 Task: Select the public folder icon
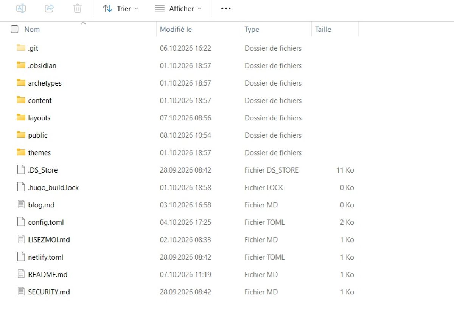point(21,135)
